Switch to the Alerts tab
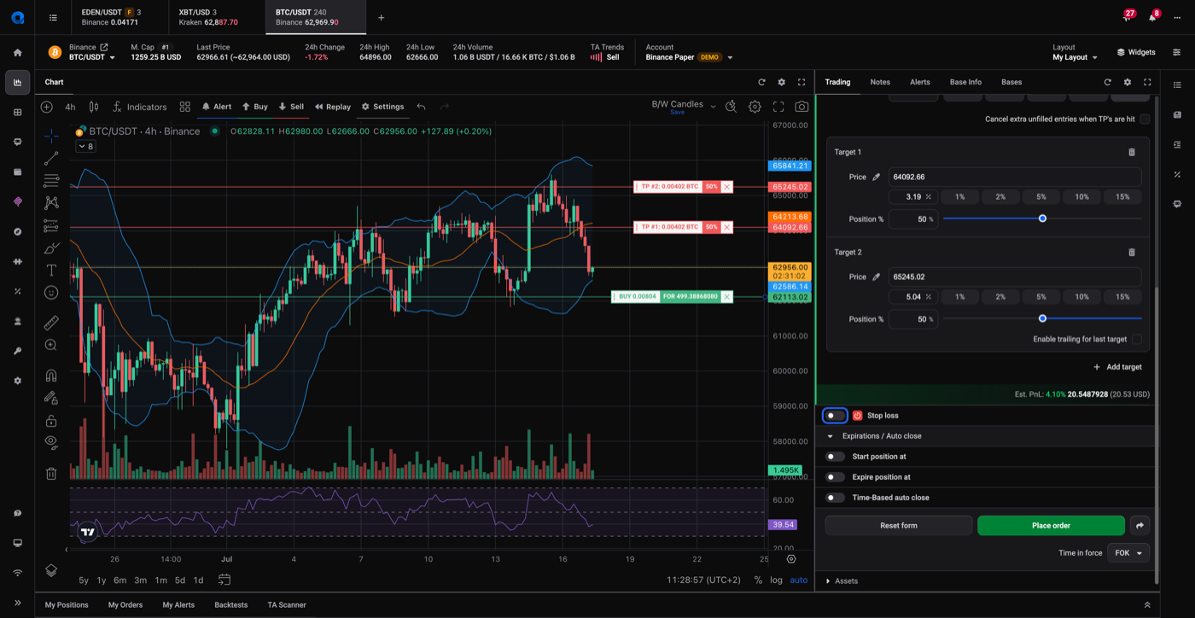1195x618 pixels. pyautogui.click(x=920, y=82)
